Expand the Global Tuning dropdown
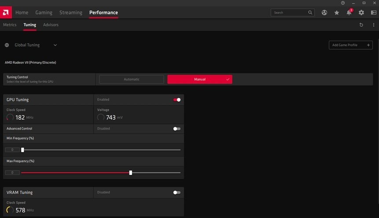 tap(55, 45)
